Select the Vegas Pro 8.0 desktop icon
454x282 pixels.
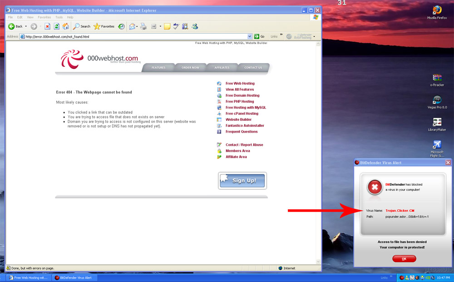437,102
